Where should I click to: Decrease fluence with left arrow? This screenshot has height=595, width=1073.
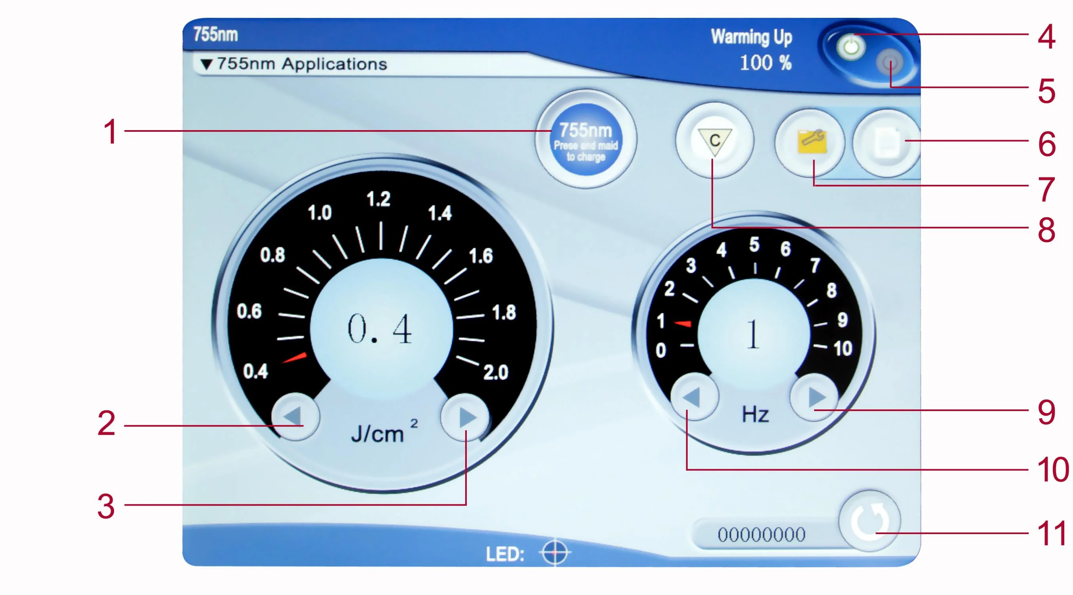click(295, 417)
